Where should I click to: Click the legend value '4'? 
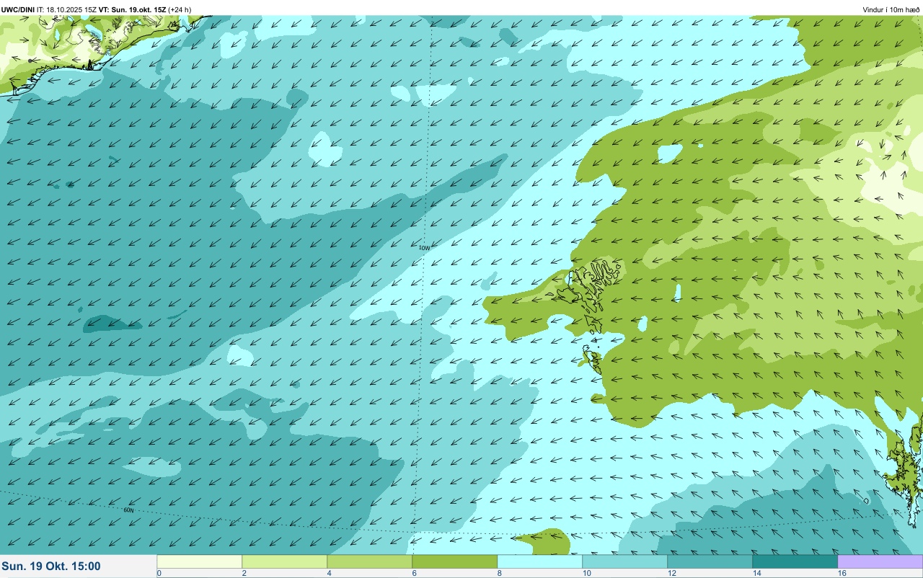pyautogui.click(x=330, y=573)
